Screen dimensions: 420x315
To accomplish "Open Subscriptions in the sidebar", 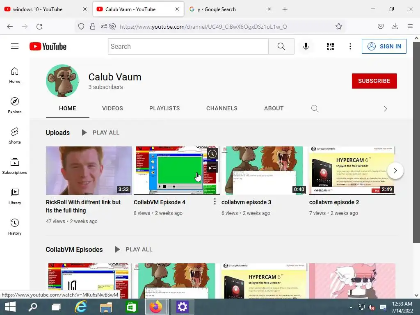I will tap(15, 166).
